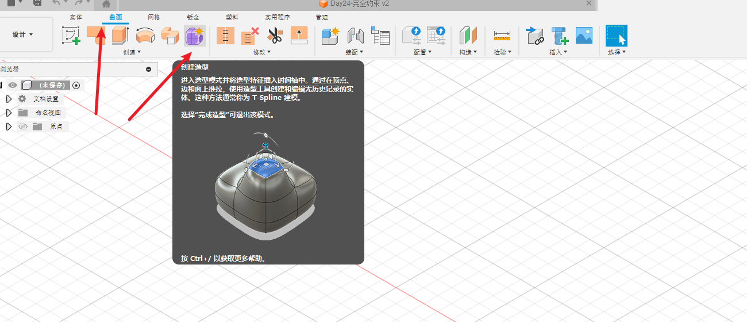This screenshot has width=747, height=322.
Task: Click the Insert fastener bolt icon
Action: click(560, 36)
